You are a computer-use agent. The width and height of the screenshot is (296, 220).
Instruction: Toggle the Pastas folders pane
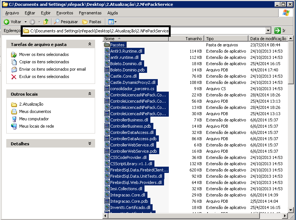coord(92,22)
